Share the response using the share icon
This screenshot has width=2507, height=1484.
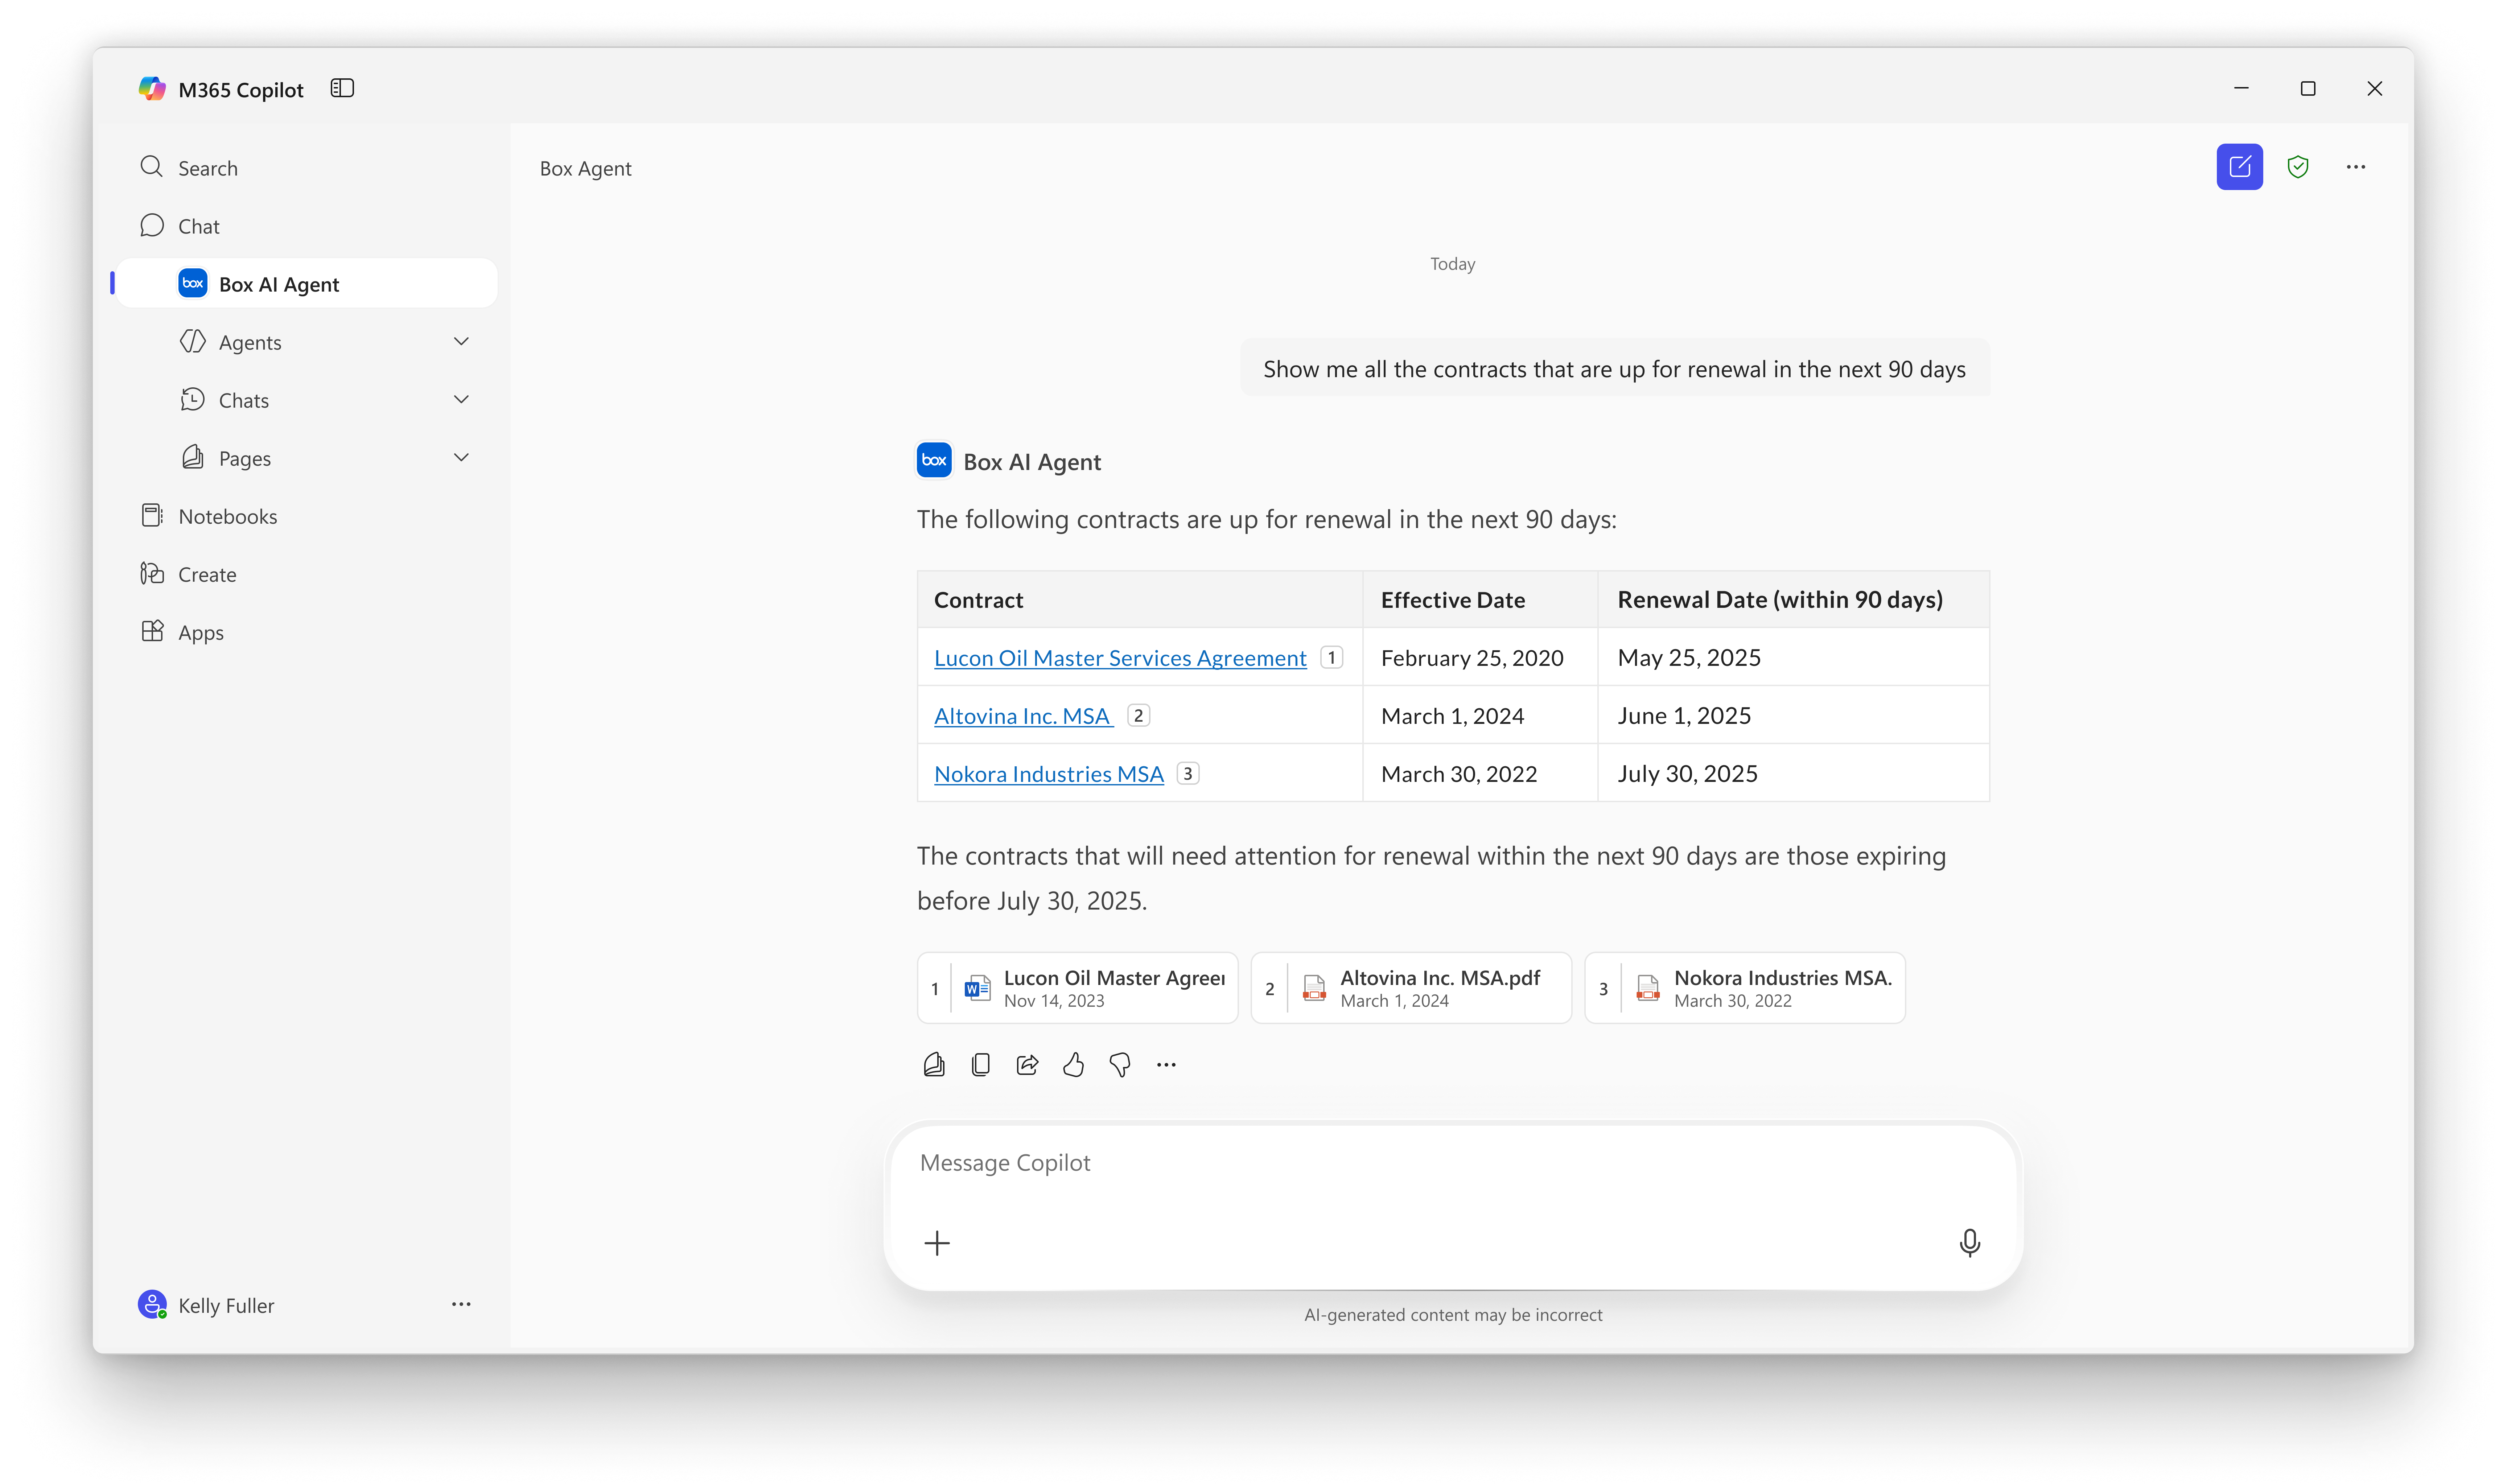pos(1027,1065)
